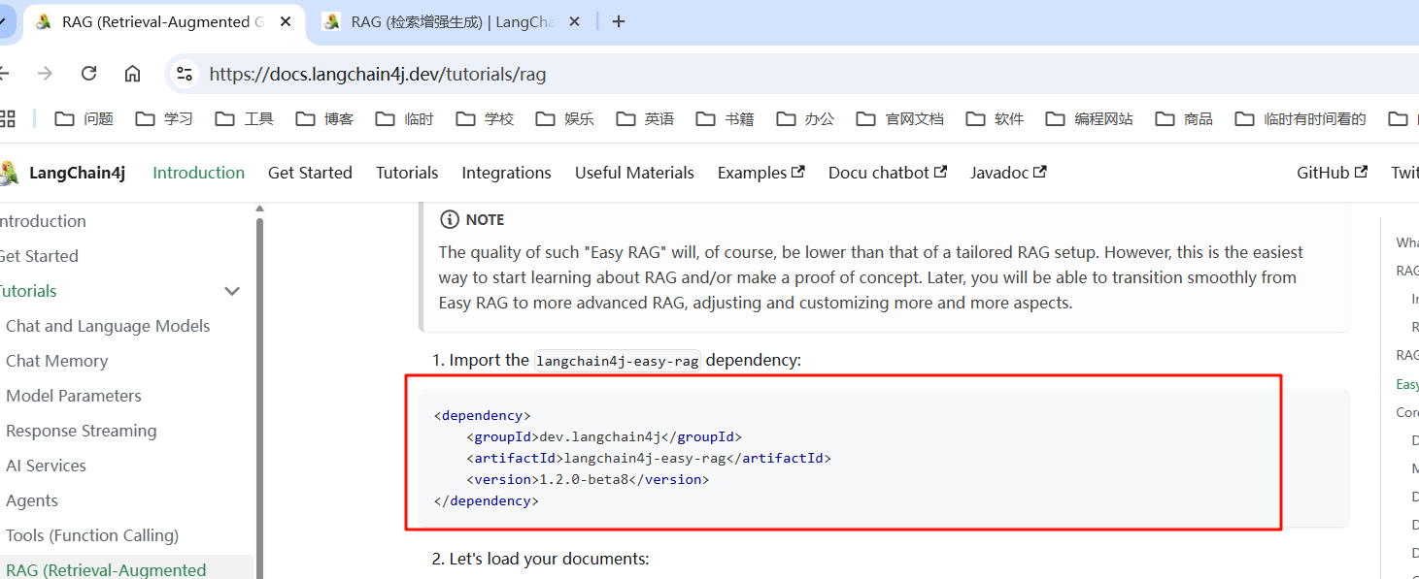This screenshot has height=579, width=1419.
Task: Open the 学习 bookmark folder
Action: (x=164, y=118)
